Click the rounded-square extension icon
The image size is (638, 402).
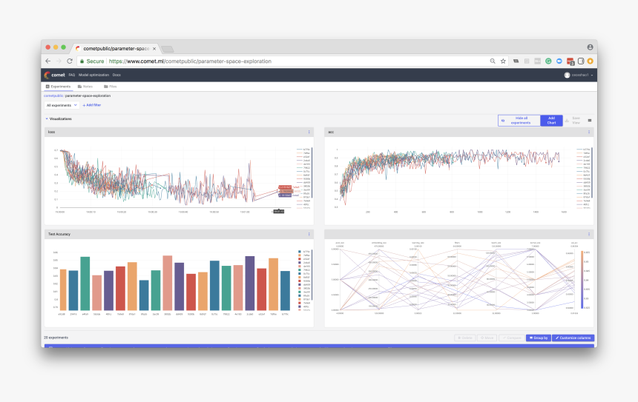point(581,61)
